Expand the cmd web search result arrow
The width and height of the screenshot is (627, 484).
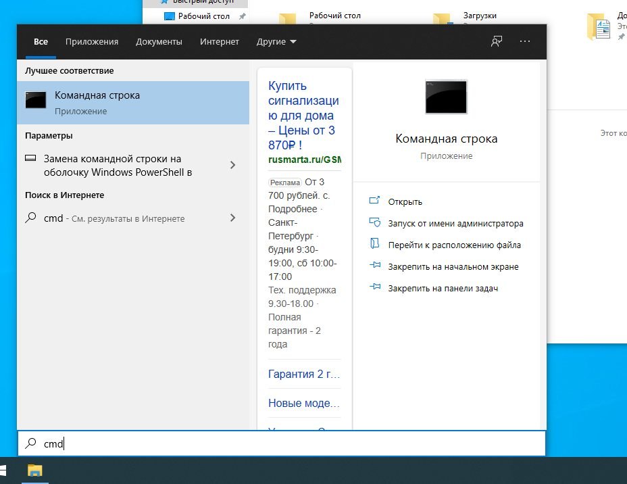(x=232, y=218)
